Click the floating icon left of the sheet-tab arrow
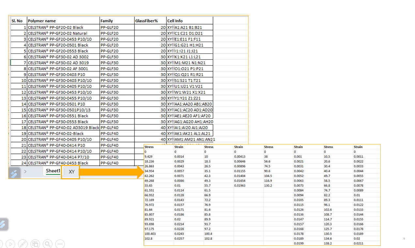Screen dimensions: 415x248 click(15, 173)
